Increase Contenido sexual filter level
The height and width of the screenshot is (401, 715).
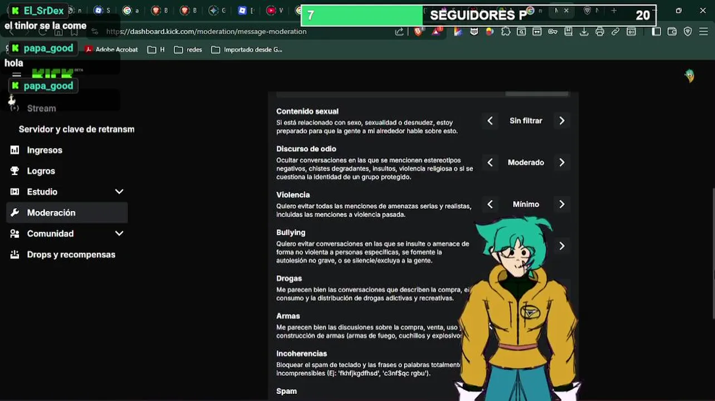pos(561,121)
